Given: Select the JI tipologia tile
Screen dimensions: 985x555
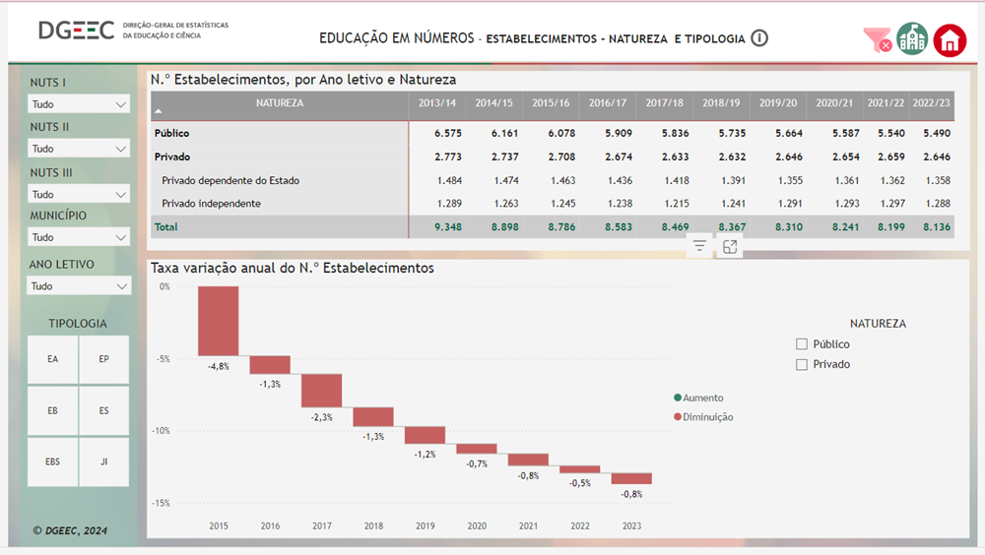Looking at the screenshot, I should click(x=104, y=462).
